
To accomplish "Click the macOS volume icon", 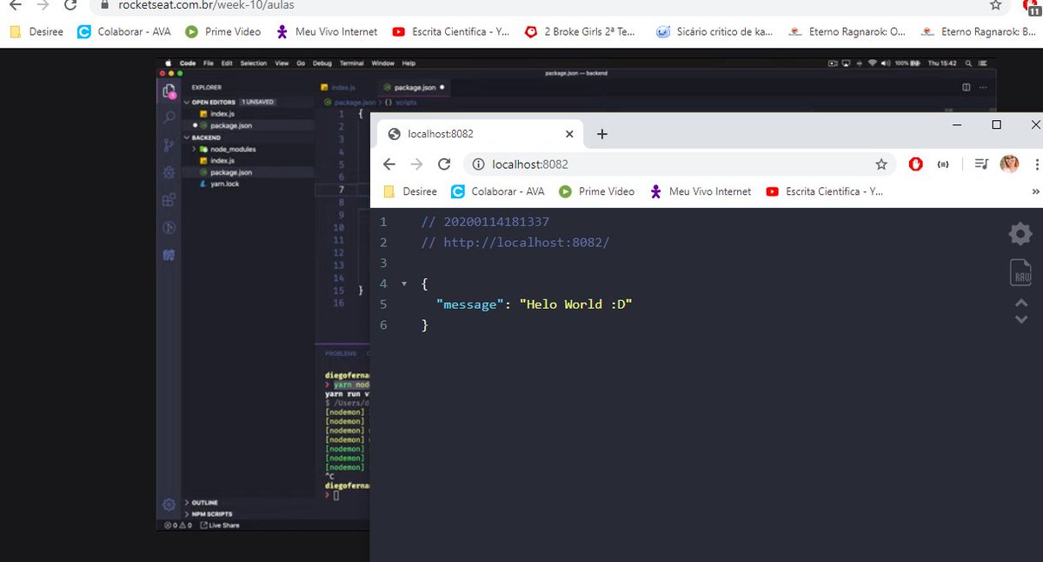I will (x=885, y=64).
